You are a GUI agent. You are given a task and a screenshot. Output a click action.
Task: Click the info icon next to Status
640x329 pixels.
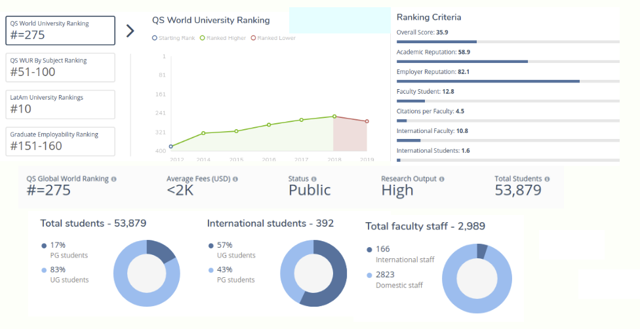(x=314, y=179)
